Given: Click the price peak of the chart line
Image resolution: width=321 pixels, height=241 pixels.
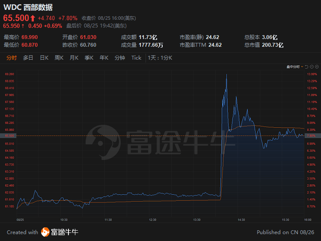Looking at the screenshot, I should (226, 75).
